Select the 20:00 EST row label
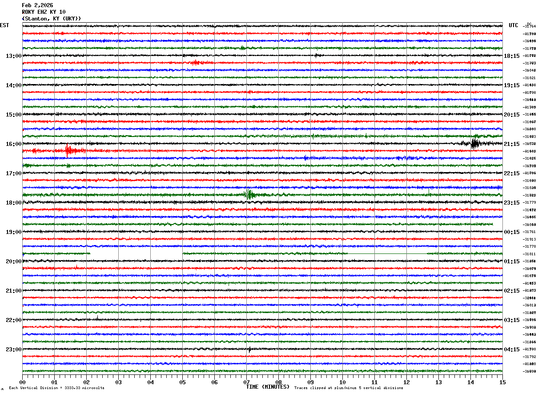538x394 pixels. point(13,261)
